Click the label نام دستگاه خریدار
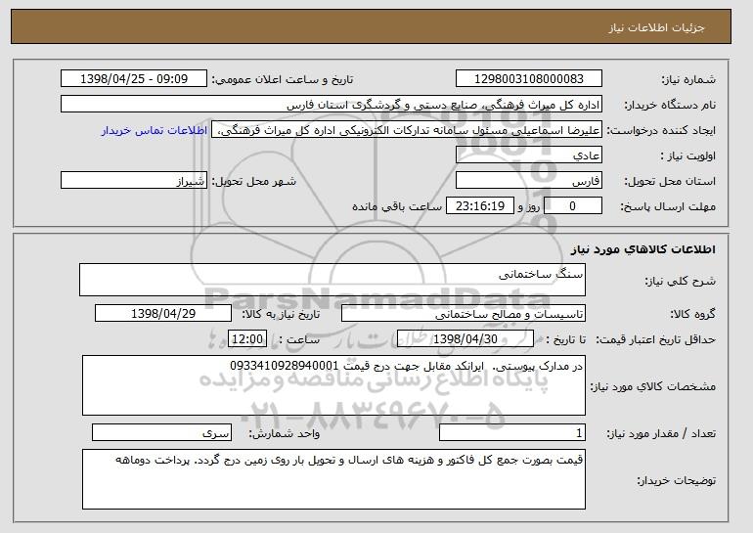The height and width of the screenshot is (533, 753). click(x=670, y=105)
